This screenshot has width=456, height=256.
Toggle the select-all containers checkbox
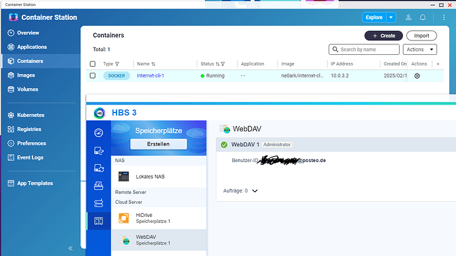(x=93, y=64)
